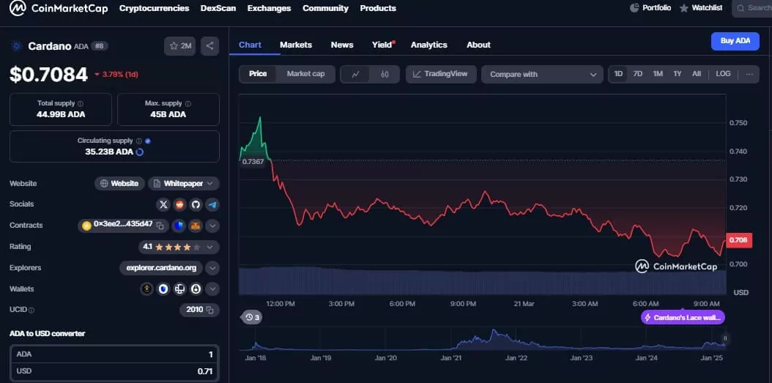The height and width of the screenshot is (383, 772).
Task: Open the TradingView chart button
Action: (x=441, y=74)
